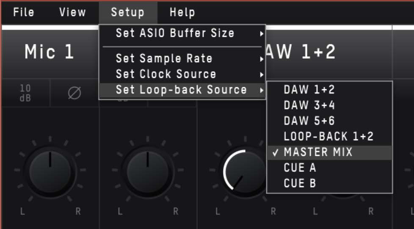The width and height of the screenshot is (414, 229).
Task: Choose CUE B as loop-back source
Action: [x=329, y=183]
